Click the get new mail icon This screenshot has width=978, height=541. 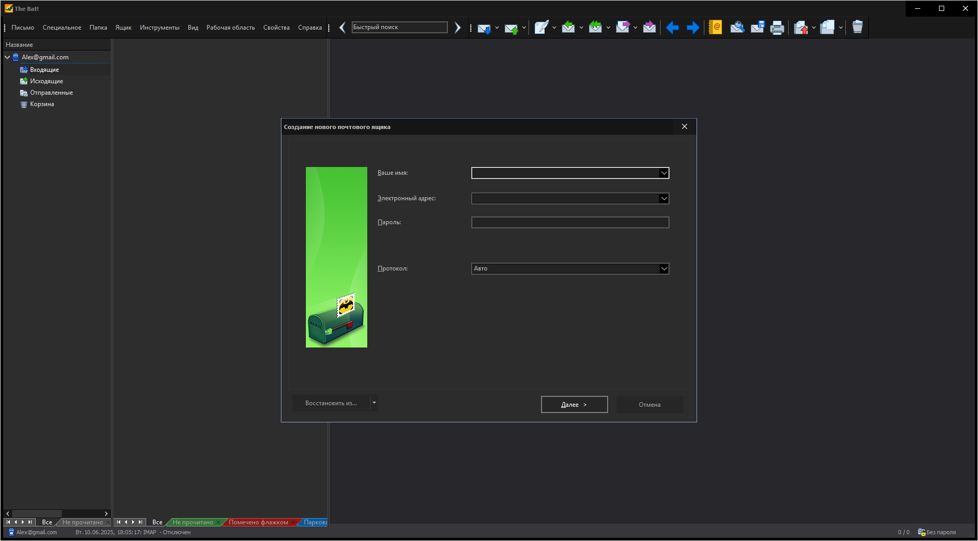(484, 28)
